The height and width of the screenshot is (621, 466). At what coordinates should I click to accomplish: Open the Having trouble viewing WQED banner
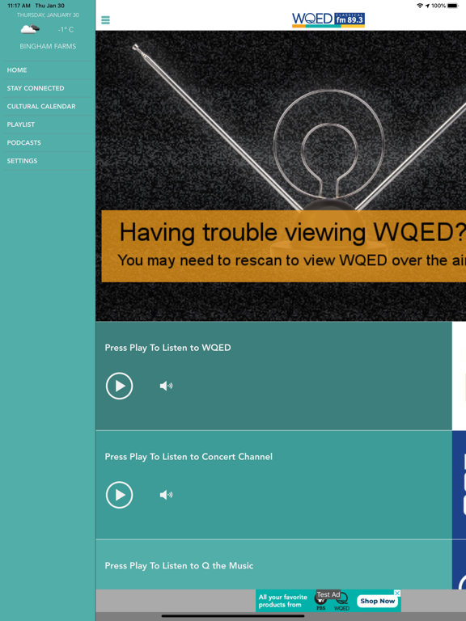pos(284,246)
